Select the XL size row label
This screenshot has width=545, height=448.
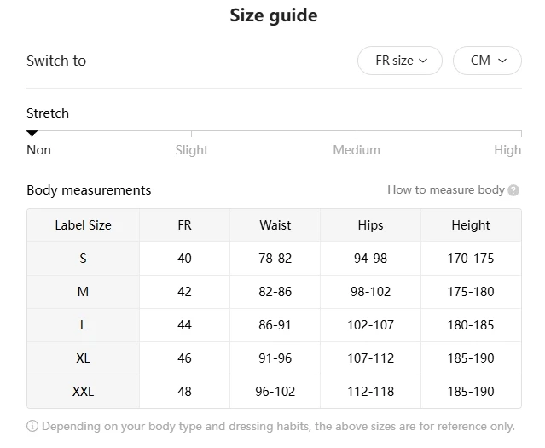[x=83, y=358]
